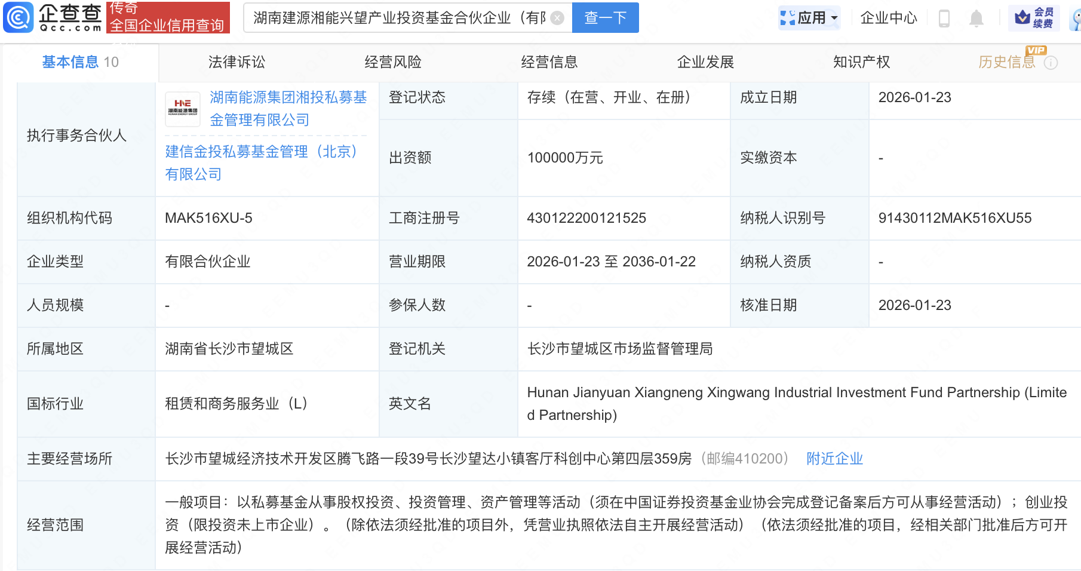
Task: Open the 应用 dropdown menu
Action: (809, 17)
